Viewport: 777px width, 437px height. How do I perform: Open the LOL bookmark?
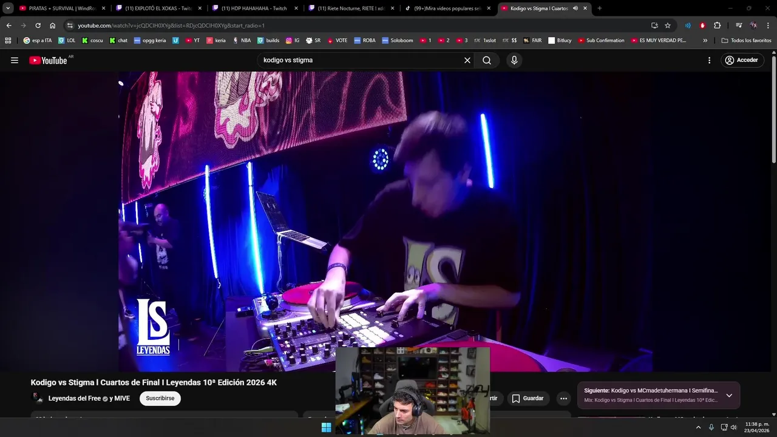[x=67, y=41]
